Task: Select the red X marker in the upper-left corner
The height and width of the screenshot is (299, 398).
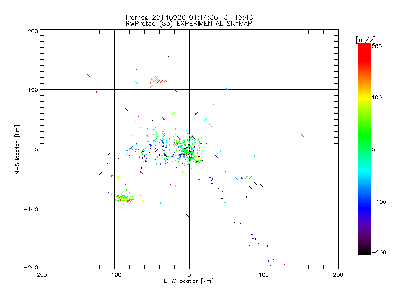Action: click(88, 76)
